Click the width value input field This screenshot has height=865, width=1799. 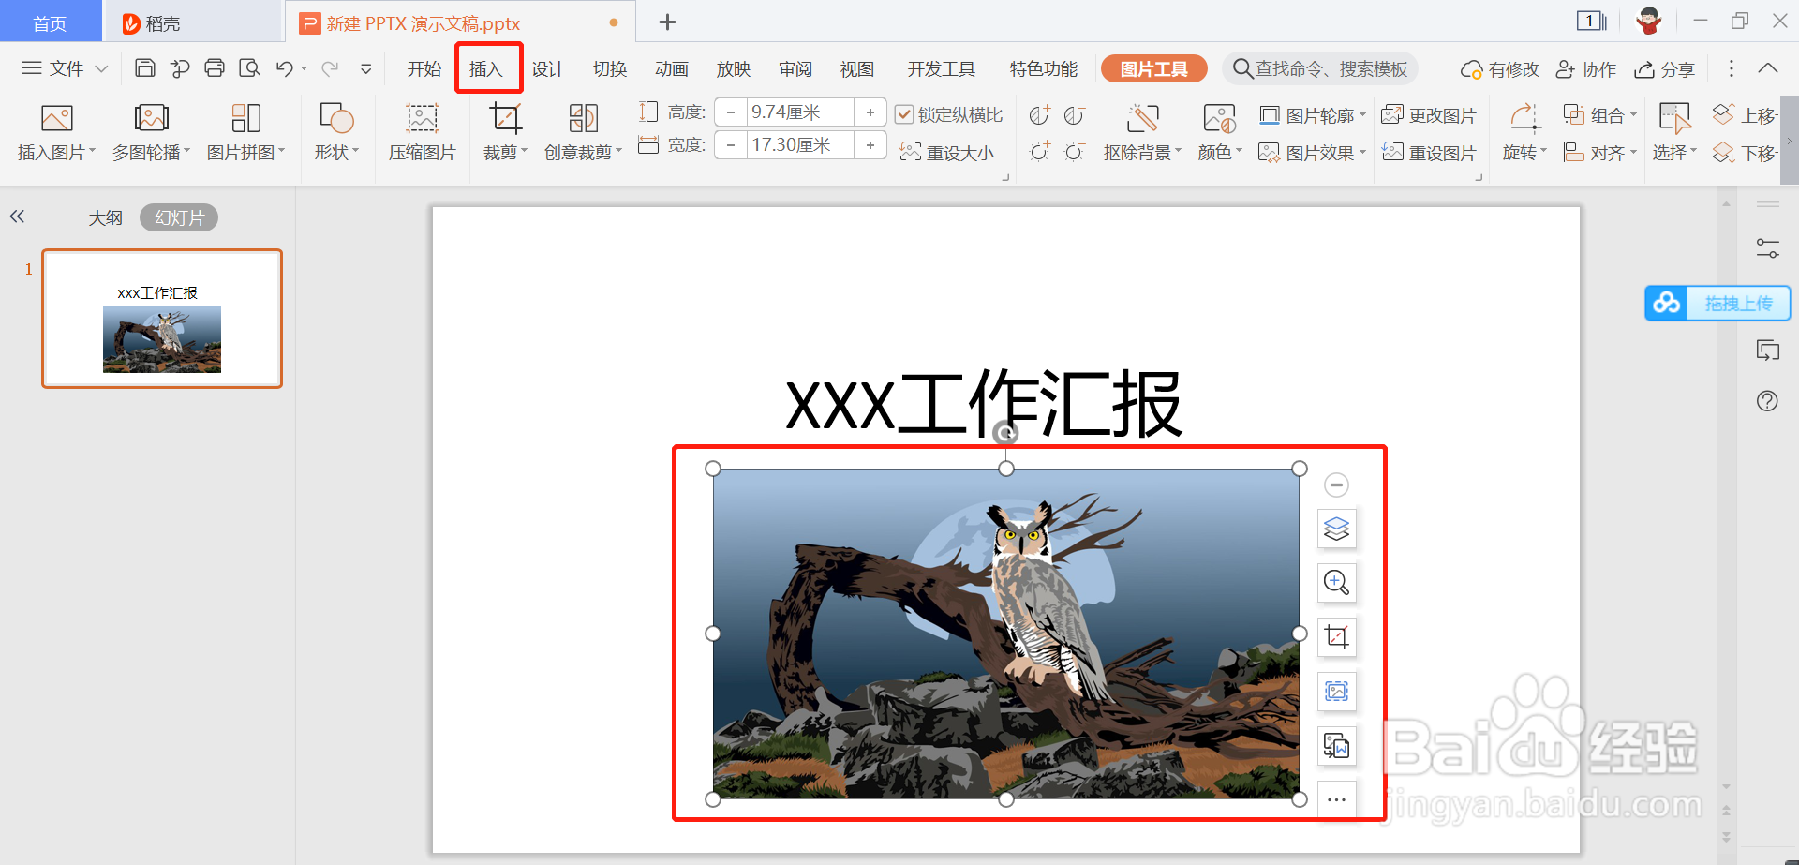(x=800, y=145)
